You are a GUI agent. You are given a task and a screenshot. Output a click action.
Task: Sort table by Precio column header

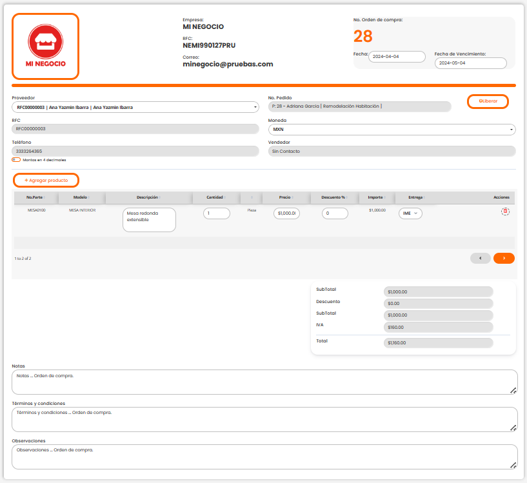point(284,197)
